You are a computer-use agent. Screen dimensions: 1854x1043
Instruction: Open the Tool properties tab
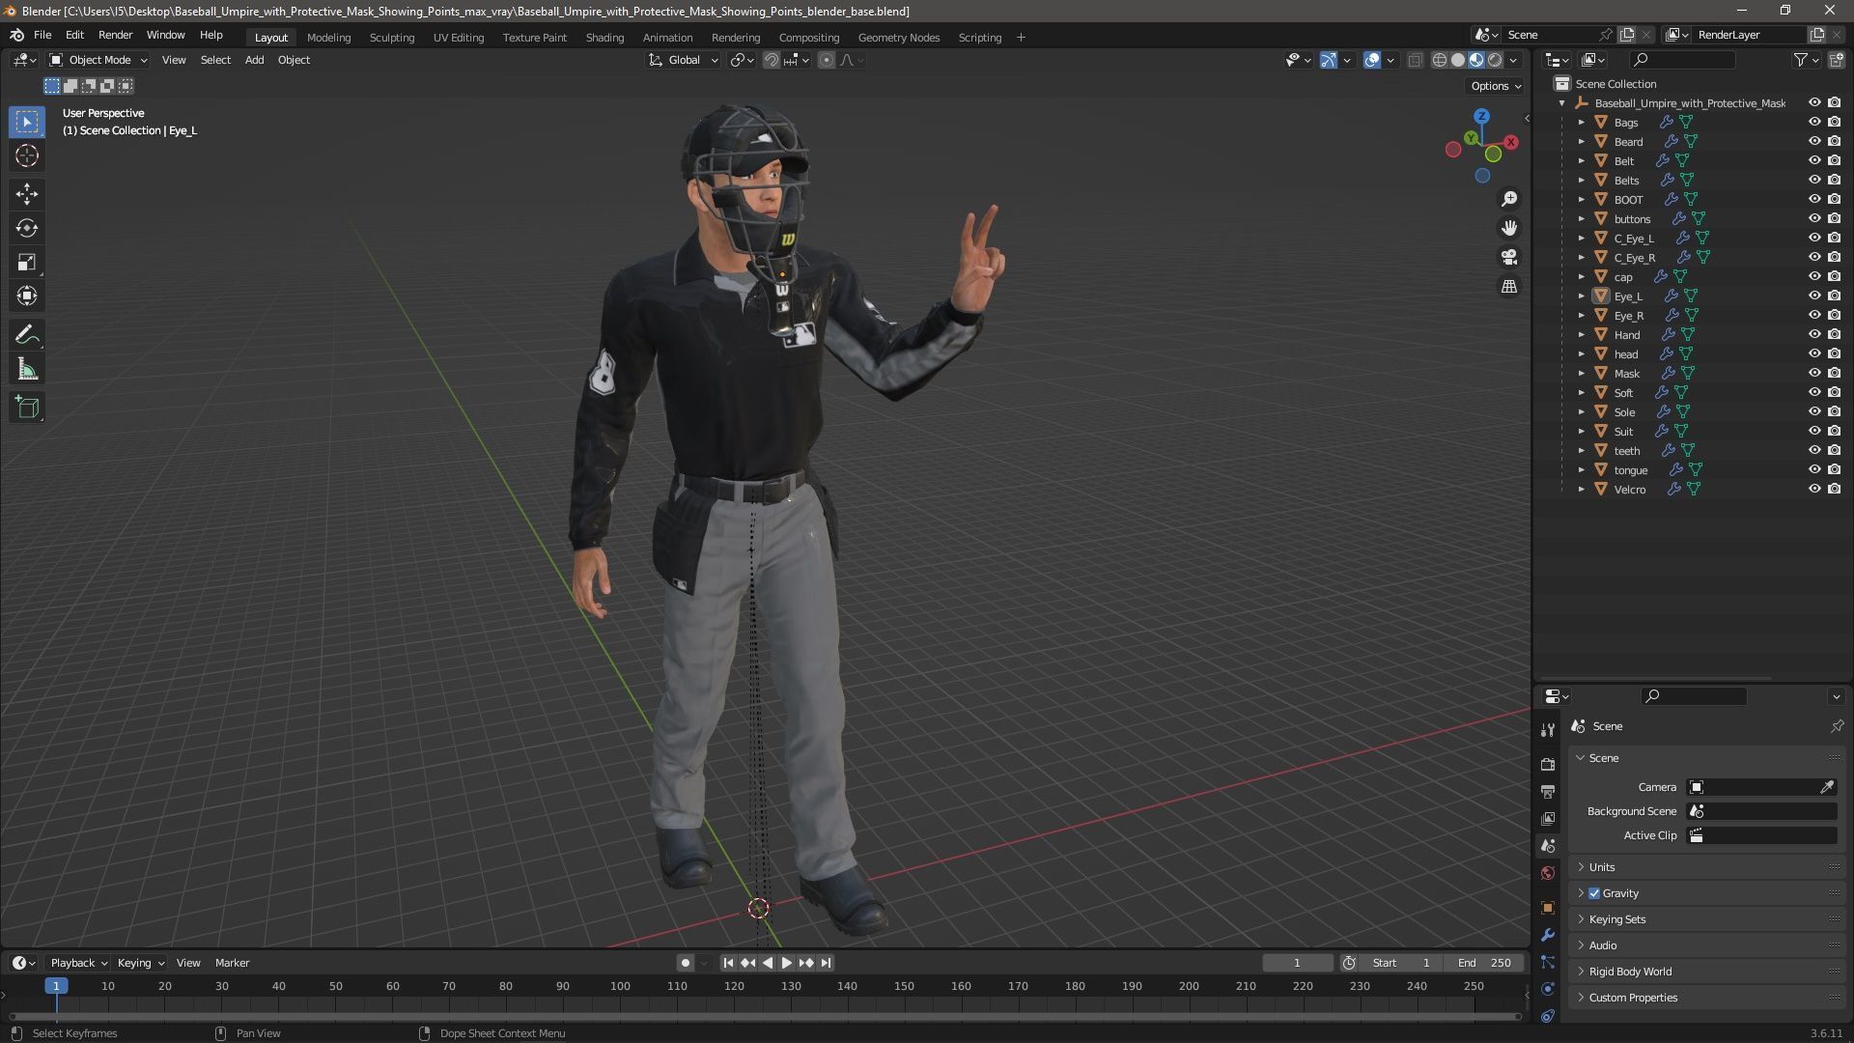(1548, 729)
